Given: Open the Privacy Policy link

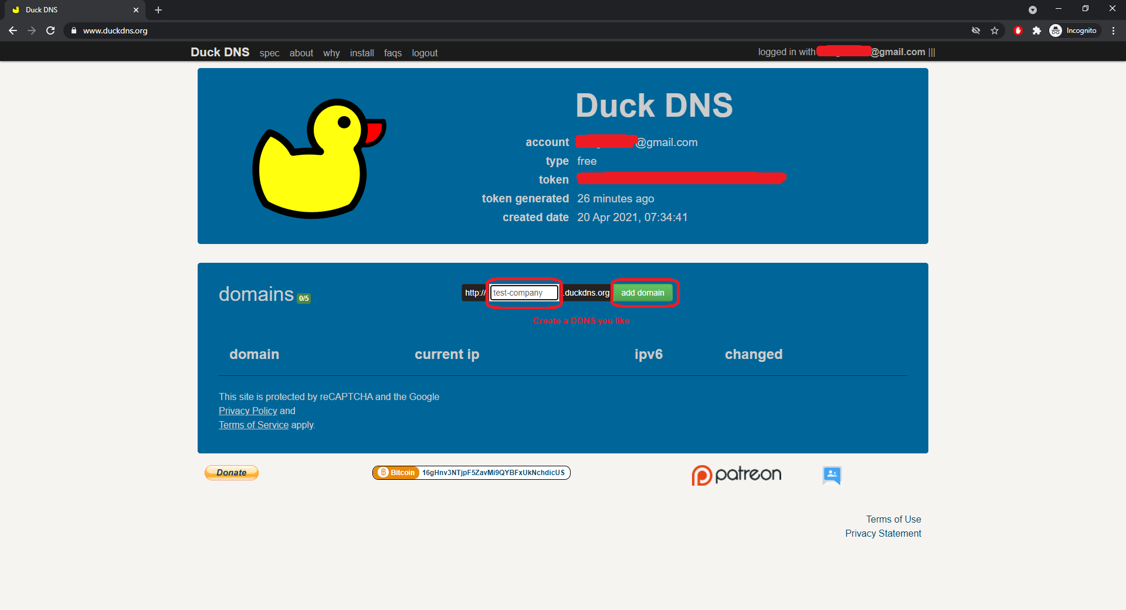Looking at the screenshot, I should (x=247, y=411).
